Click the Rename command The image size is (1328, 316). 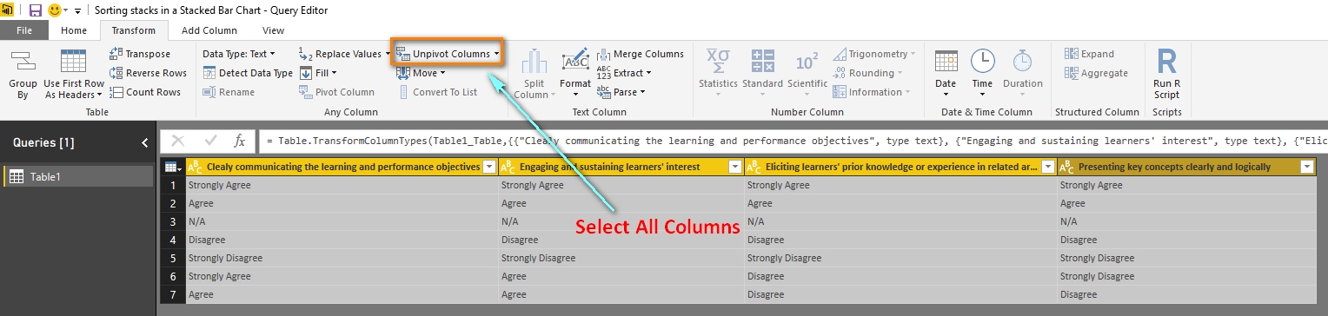pos(229,92)
